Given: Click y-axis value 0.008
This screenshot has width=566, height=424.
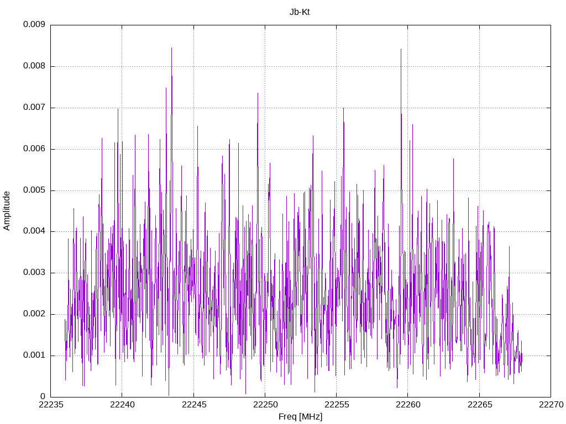Looking at the screenshot, I should click(34, 66).
